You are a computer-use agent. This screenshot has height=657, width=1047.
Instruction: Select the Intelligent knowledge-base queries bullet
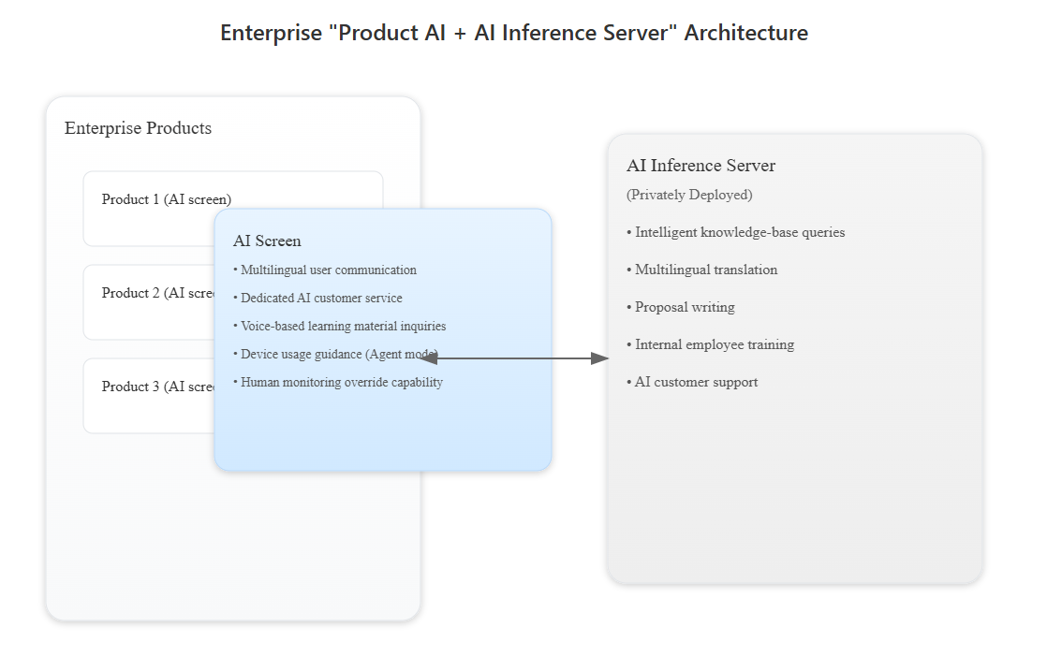click(x=735, y=232)
